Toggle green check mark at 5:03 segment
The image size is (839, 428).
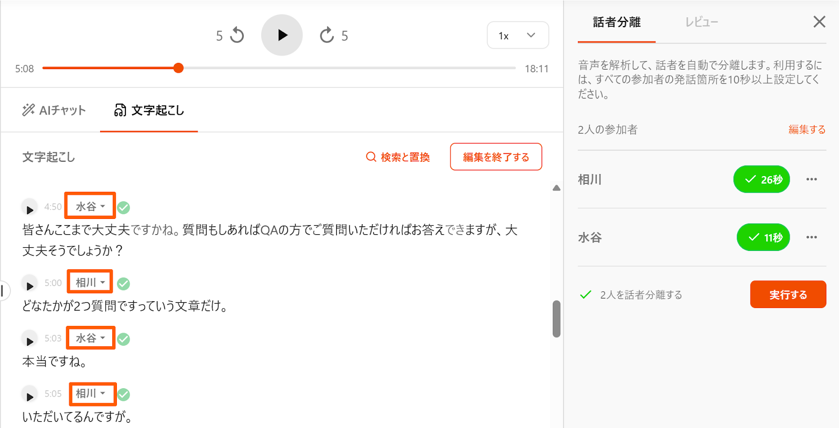[124, 339]
